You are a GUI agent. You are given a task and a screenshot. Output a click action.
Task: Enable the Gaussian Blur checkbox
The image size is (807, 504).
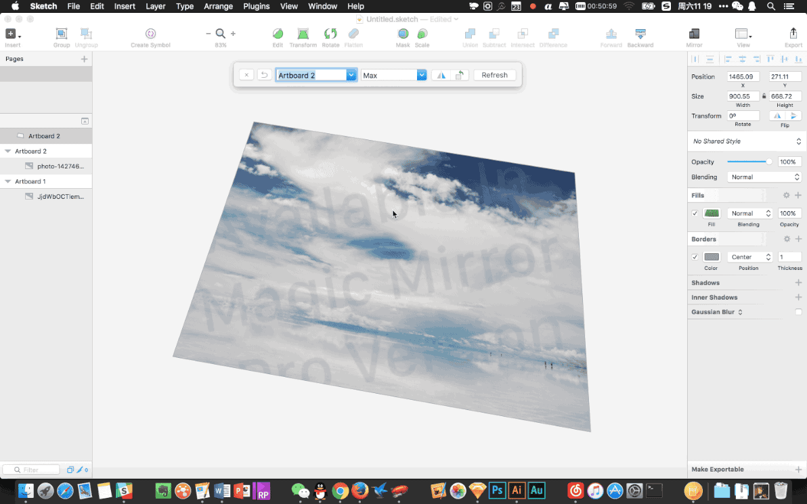click(798, 312)
